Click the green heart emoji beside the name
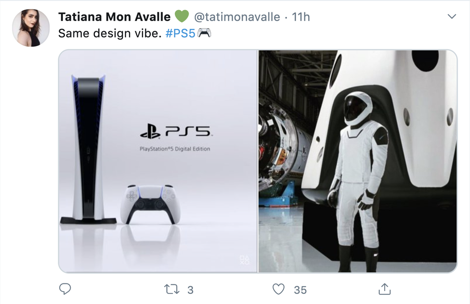470x304 pixels. 182,17
